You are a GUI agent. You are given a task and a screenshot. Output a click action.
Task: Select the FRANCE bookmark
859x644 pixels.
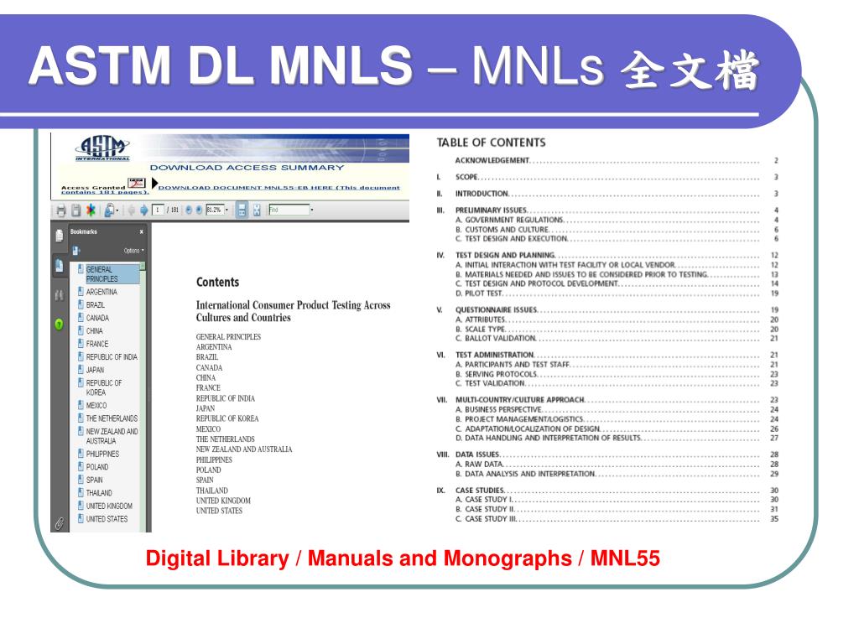pyautogui.click(x=97, y=344)
